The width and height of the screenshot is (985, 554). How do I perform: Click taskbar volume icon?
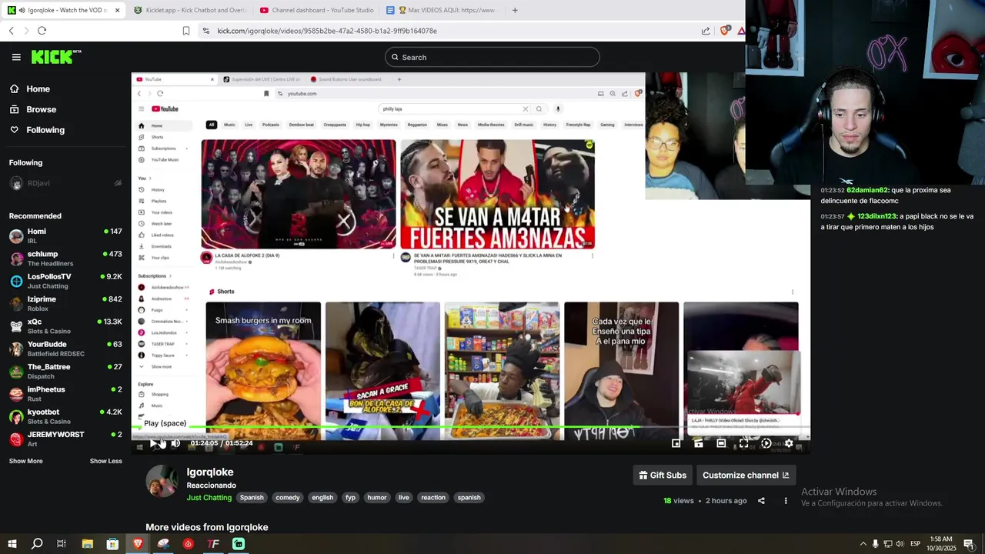900,544
